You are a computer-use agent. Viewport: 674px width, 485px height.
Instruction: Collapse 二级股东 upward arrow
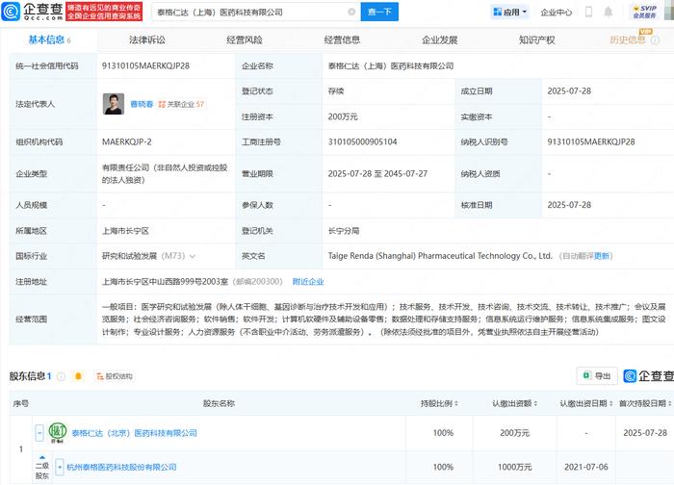(42, 457)
